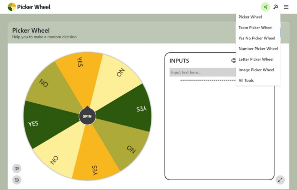Open the hamburger main menu
297x190 pixels.
(x=286, y=7)
